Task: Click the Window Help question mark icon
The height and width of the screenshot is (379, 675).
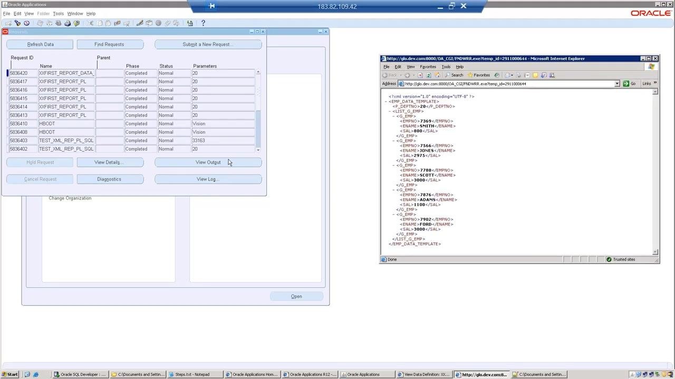Action: [203, 23]
